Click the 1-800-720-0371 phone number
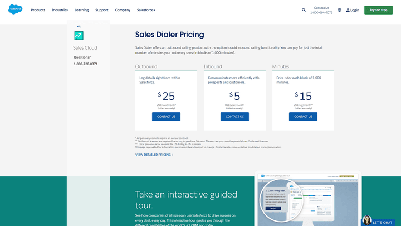The width and height of the screenshot is (401, 226). 86,64
